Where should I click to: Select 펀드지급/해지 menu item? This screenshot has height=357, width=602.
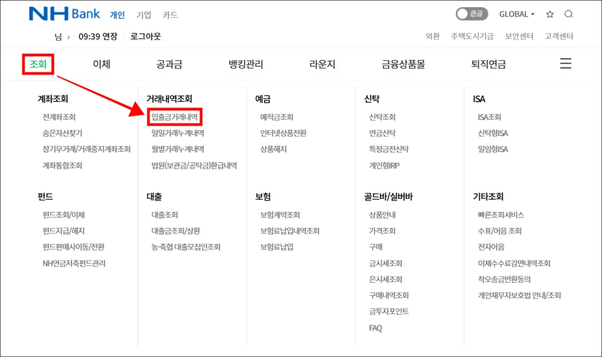[63, 231]
